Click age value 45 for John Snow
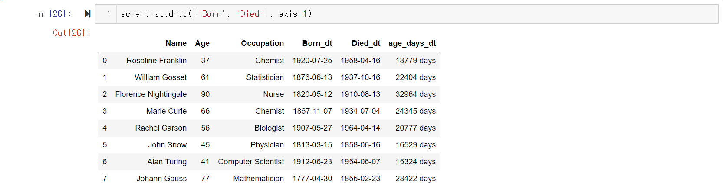The width and height of the screenshot is (723, 195). tap(205, 145)
